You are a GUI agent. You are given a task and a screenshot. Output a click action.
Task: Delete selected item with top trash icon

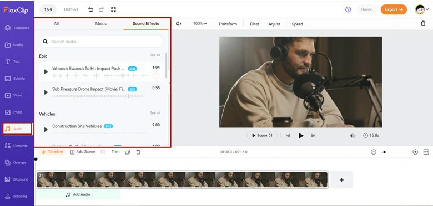[x=423, y=24]
